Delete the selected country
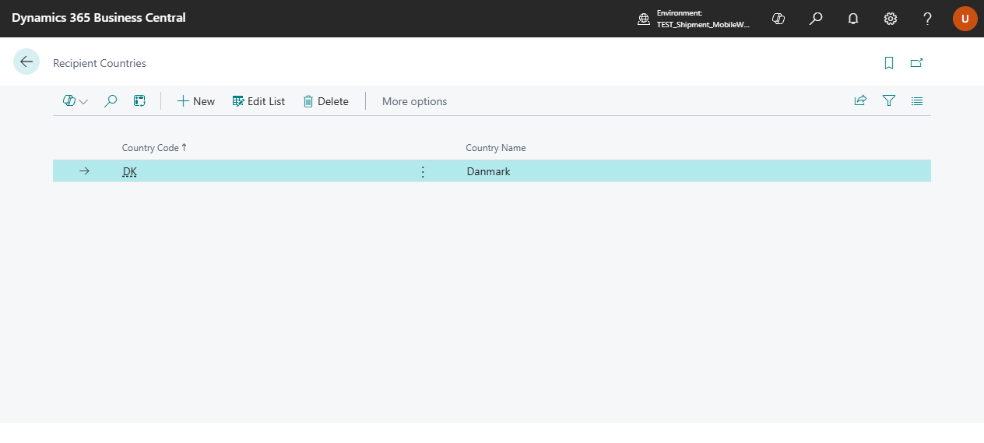This screenshot has width=984, height=443. [326, 101]
